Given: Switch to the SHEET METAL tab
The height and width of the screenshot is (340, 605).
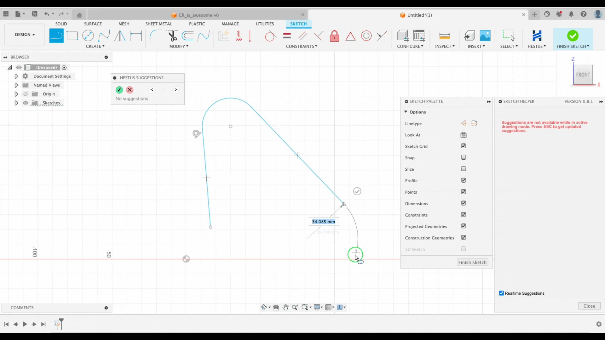Looking at the screenshot, I should click(x=158, y=24).
